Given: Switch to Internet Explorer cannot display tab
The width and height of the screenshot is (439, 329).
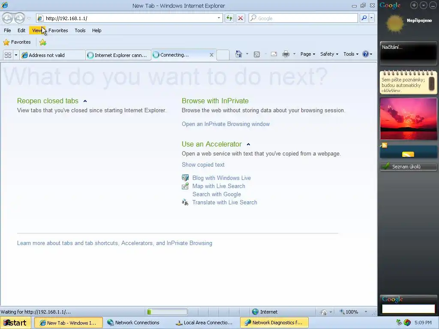Looking at the screenshot, I should (118, 55).
